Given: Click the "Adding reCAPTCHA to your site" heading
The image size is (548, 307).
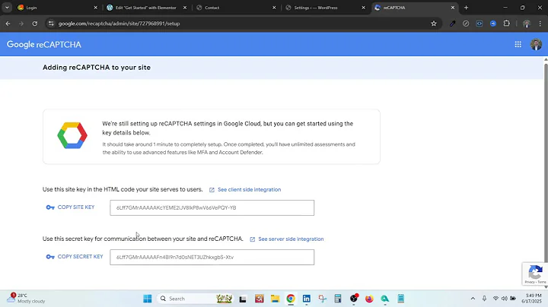Looking at the screenshot, I should pyautogui.click(x=97, y=68).
